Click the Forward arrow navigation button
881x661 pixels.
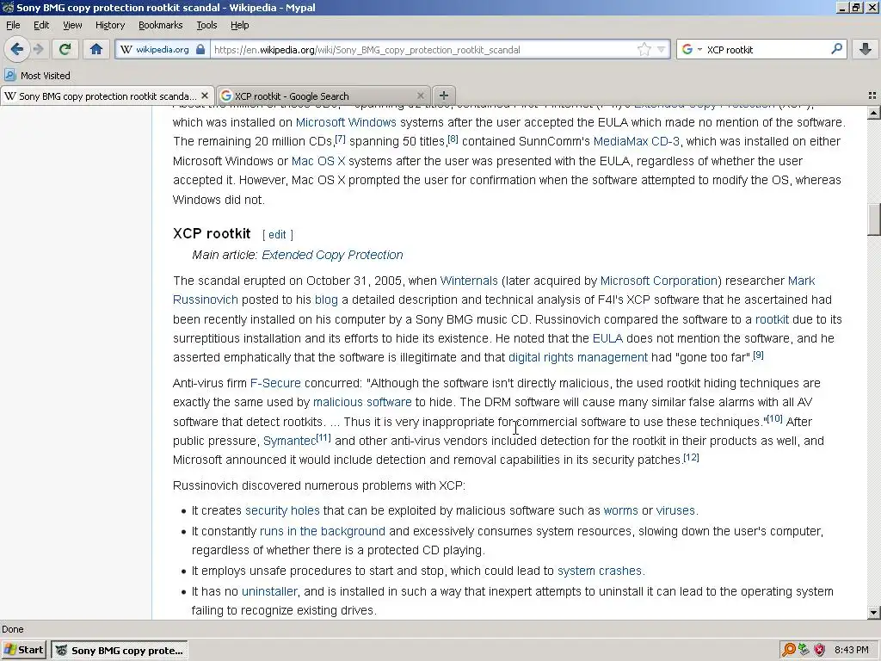[38, 49]
